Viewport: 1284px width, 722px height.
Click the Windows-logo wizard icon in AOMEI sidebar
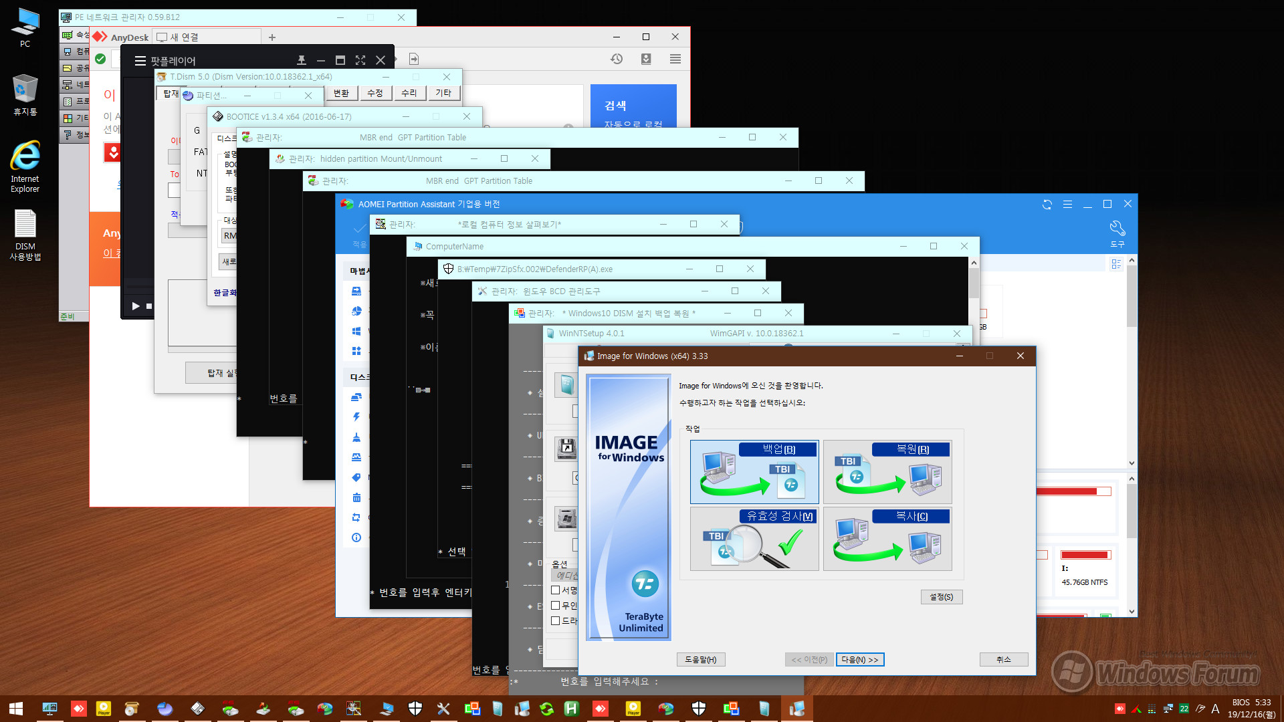tap(356, 331)
